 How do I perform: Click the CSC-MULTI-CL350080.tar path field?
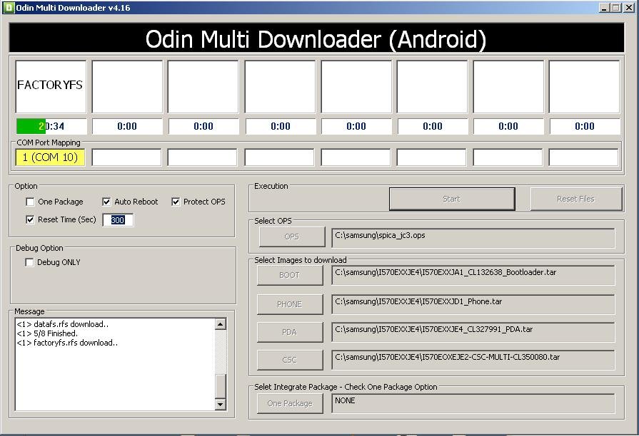coord(473,360)
